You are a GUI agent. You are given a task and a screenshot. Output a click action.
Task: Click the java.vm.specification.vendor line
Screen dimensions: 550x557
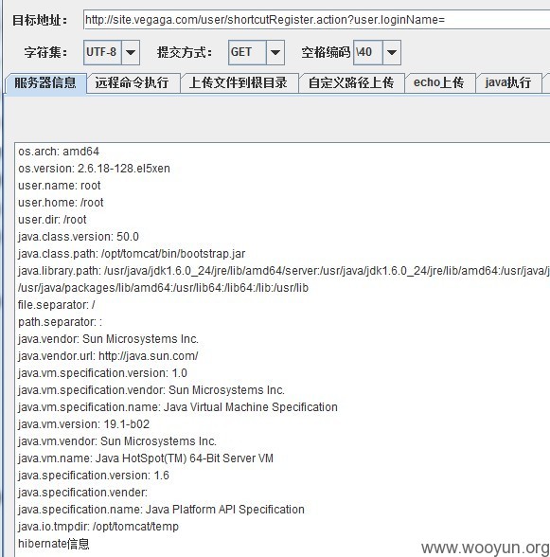pos(151,390)
